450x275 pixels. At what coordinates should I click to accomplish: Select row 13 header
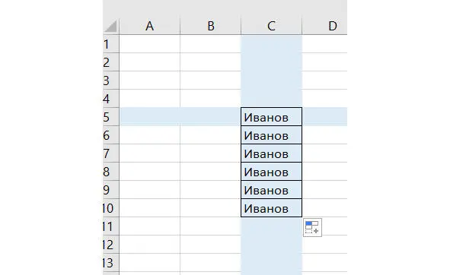click(x=110, y=263)
